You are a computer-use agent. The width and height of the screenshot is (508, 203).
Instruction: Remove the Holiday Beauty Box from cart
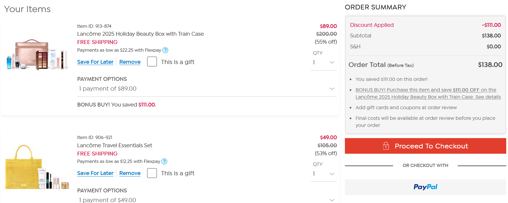(x=130, y=62)
